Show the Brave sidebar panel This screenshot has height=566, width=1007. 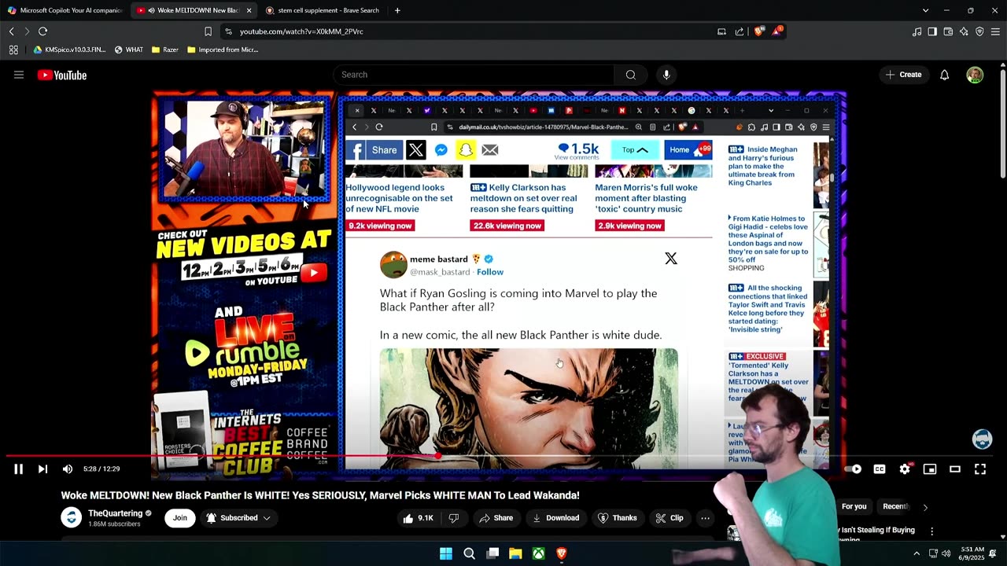point(932,31)
